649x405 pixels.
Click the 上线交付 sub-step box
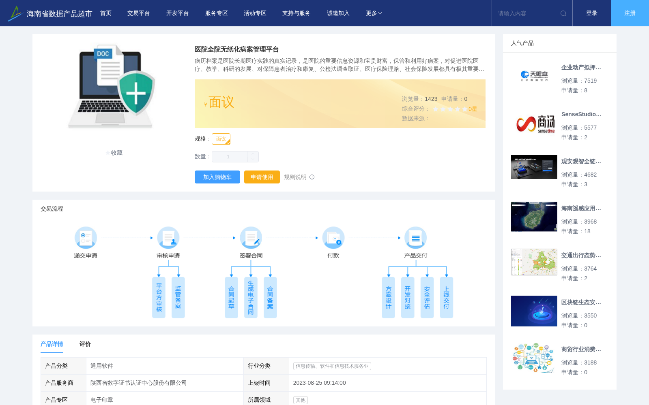click(x=447, y=298)
